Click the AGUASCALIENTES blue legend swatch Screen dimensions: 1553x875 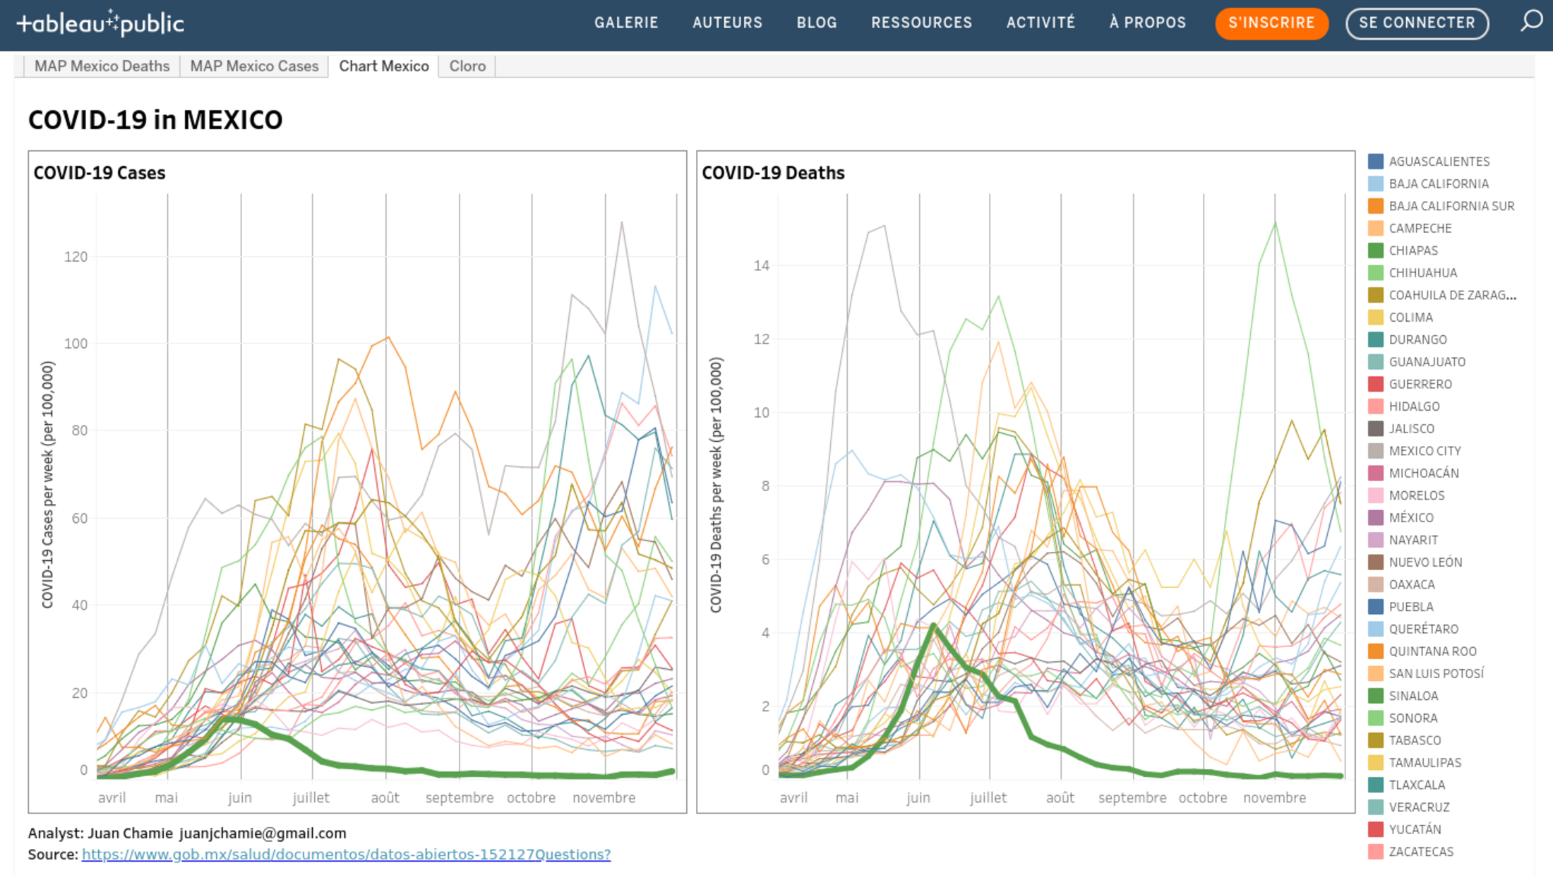[1375, 162]
